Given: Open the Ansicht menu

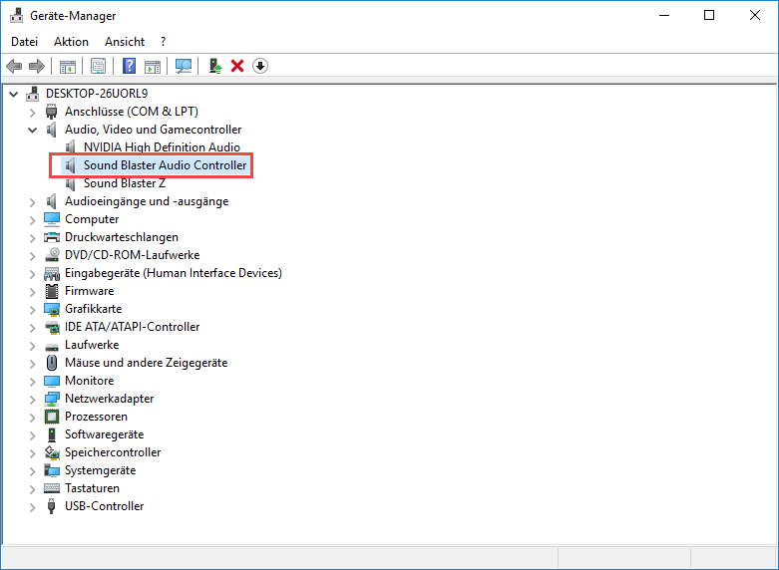Looking at the screenshot, I should [x=125, y=42].
